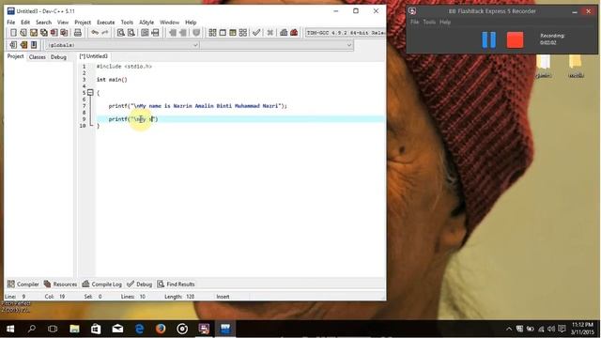Undo the last edit via toolbar
Viewport: 601px width, 338px height.
(95, 33)
